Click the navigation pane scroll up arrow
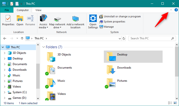179x106 pixels. click(x=38, y=45)
